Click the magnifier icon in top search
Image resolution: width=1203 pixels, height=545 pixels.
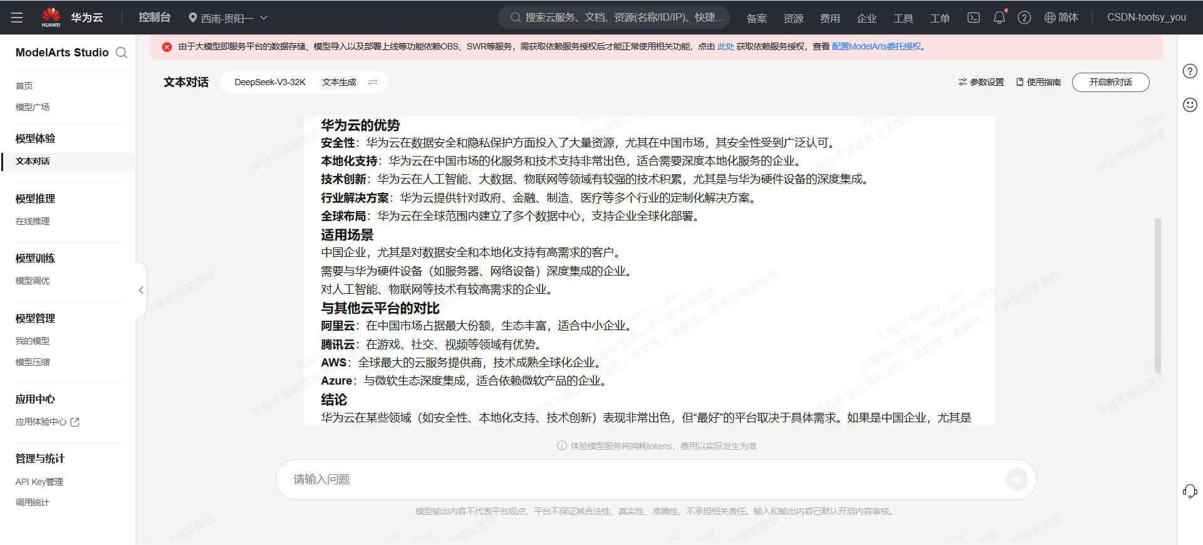coord(516,18)
